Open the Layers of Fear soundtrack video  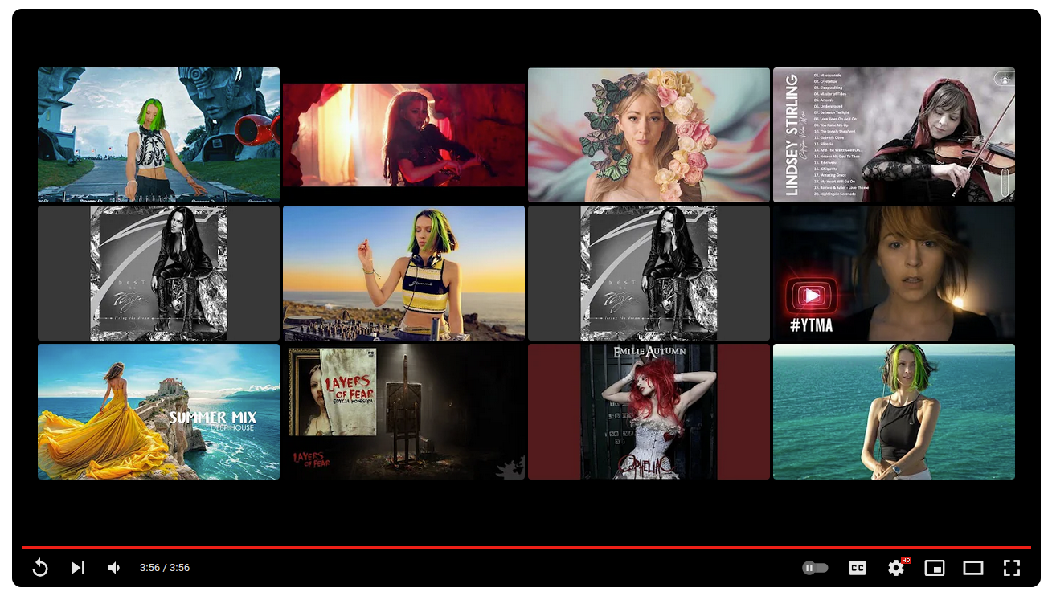coord(403,411)
